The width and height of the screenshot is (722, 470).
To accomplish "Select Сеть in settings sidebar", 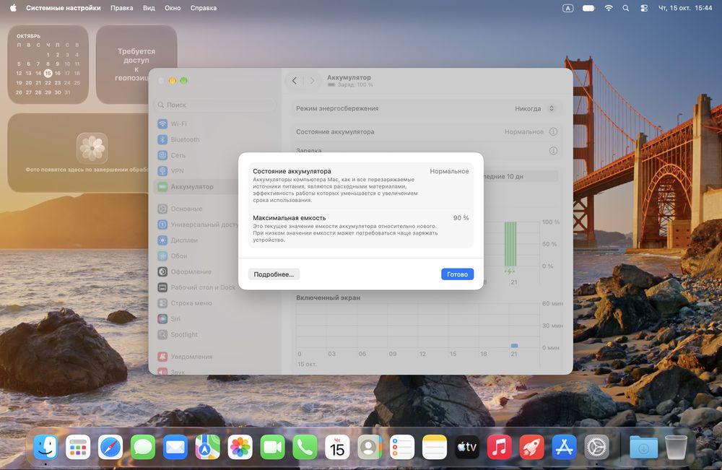I will [x=215, y=155].
